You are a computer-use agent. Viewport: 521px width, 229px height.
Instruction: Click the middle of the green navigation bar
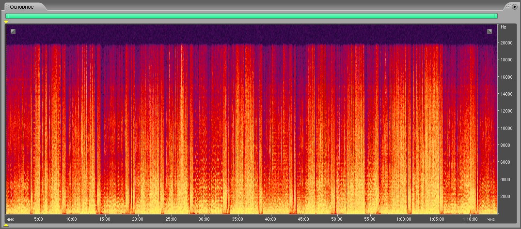coord(251,16)
